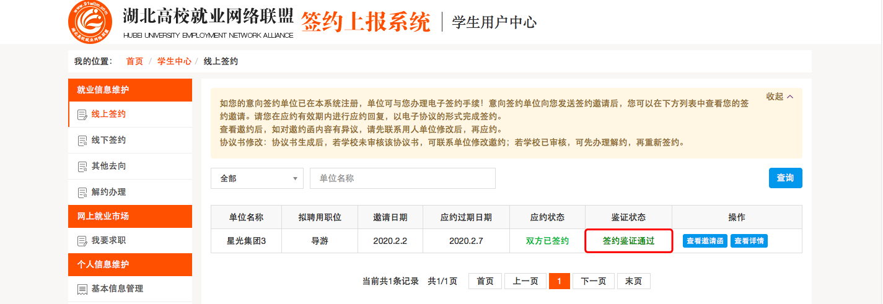Click the icon beside 我要求职
Screen dimensions: 883x304
(82, 241)
